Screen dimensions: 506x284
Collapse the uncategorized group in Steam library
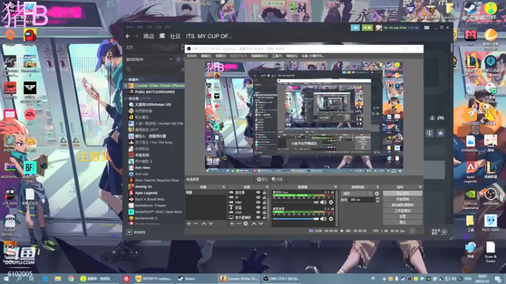coord(126,98)
